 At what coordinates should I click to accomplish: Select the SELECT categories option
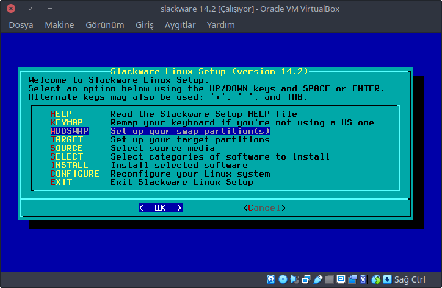point(67,156)
